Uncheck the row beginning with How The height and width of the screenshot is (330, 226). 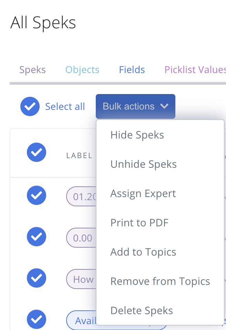(x=37, y=278)
